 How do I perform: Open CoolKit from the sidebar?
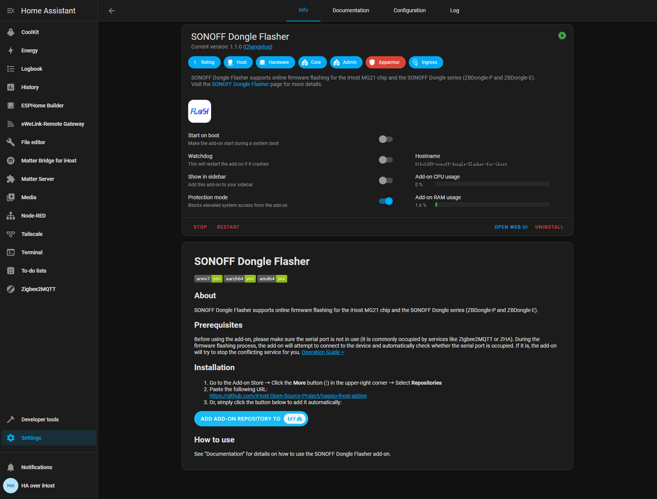[49, 32]
